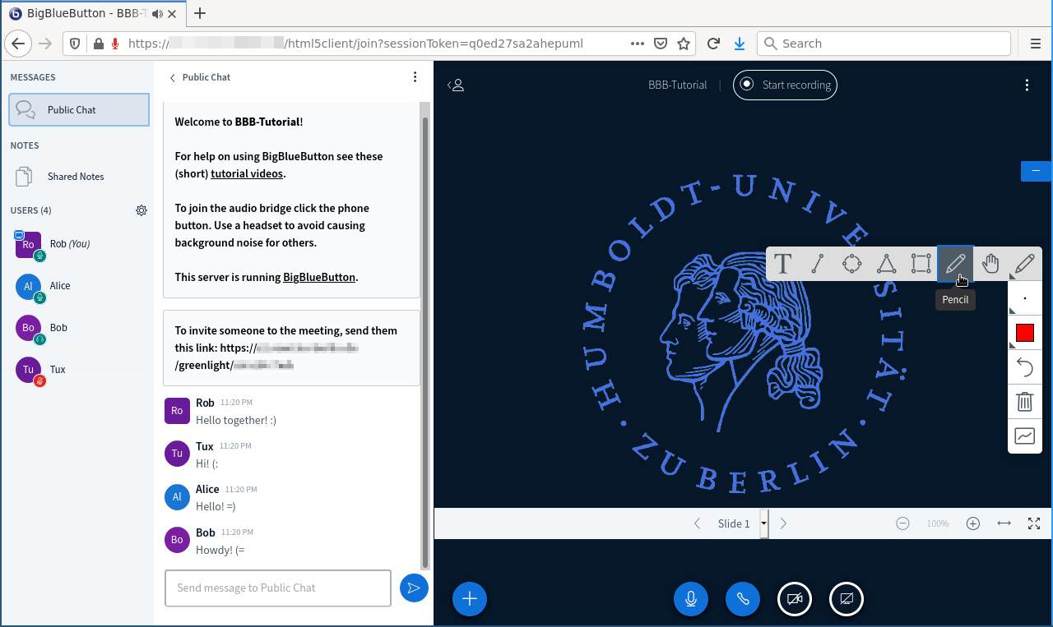The width and height of the screenshot is (1053, 627).
Task: Zoom out the presentation
Action: pyautogui.click(x=902, y=523)
